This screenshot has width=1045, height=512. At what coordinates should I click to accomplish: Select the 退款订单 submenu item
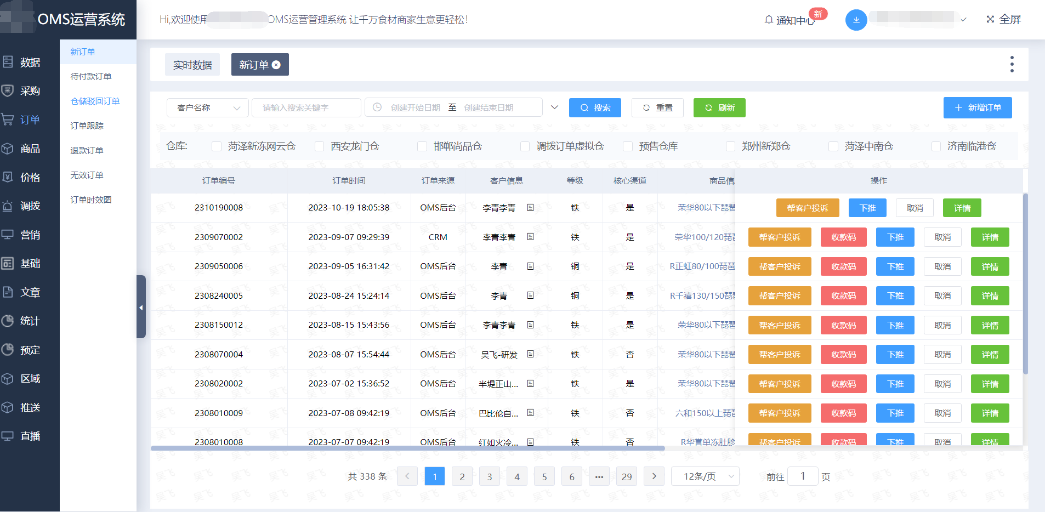pyautogui.click(x=98, y=150)
